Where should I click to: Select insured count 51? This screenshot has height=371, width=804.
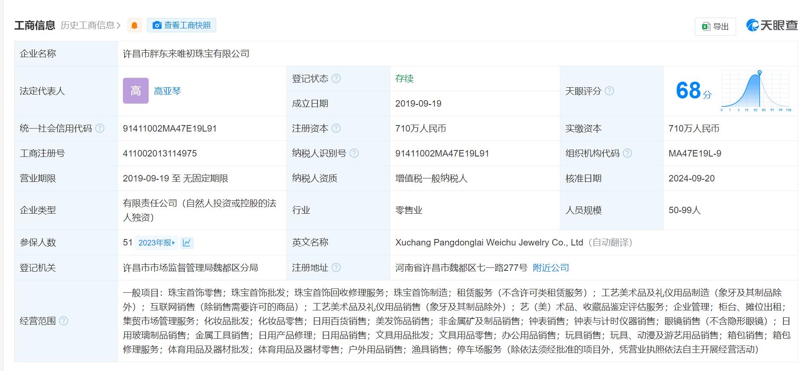[x=128, y=242]
